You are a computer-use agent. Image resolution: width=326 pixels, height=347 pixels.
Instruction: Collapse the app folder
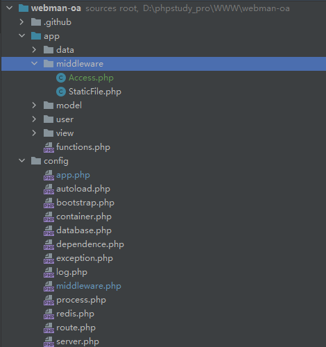[22, 35]
